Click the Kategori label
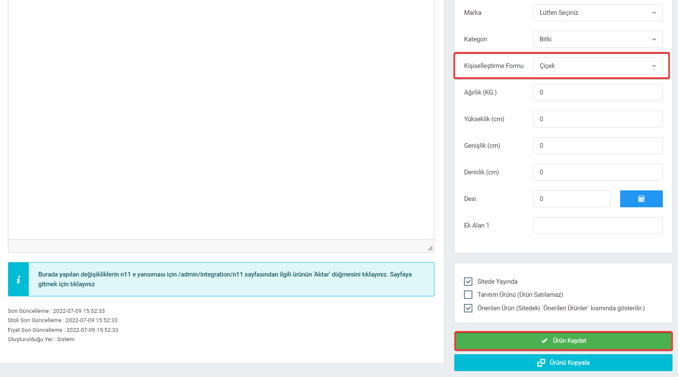 point(475,39)
